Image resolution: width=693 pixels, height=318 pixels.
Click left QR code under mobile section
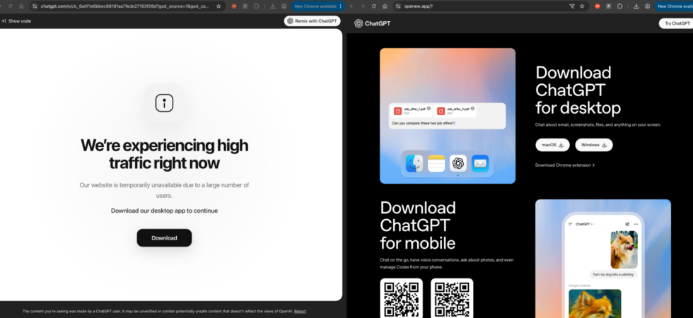tap(402, 298)
